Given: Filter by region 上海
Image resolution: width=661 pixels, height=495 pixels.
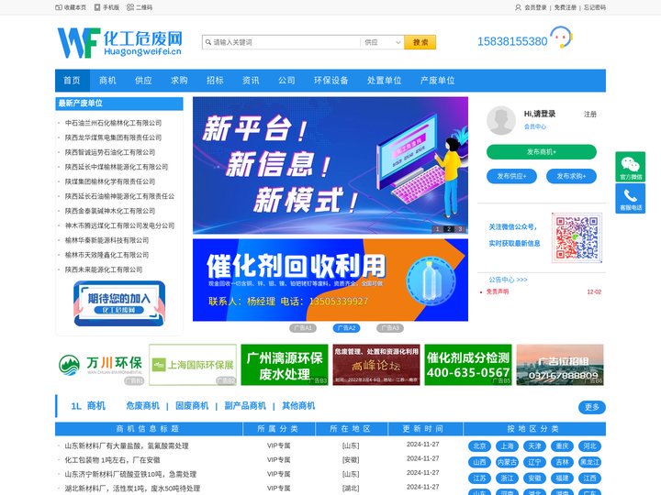Looking at the screenshot, I should pos(507,446).
